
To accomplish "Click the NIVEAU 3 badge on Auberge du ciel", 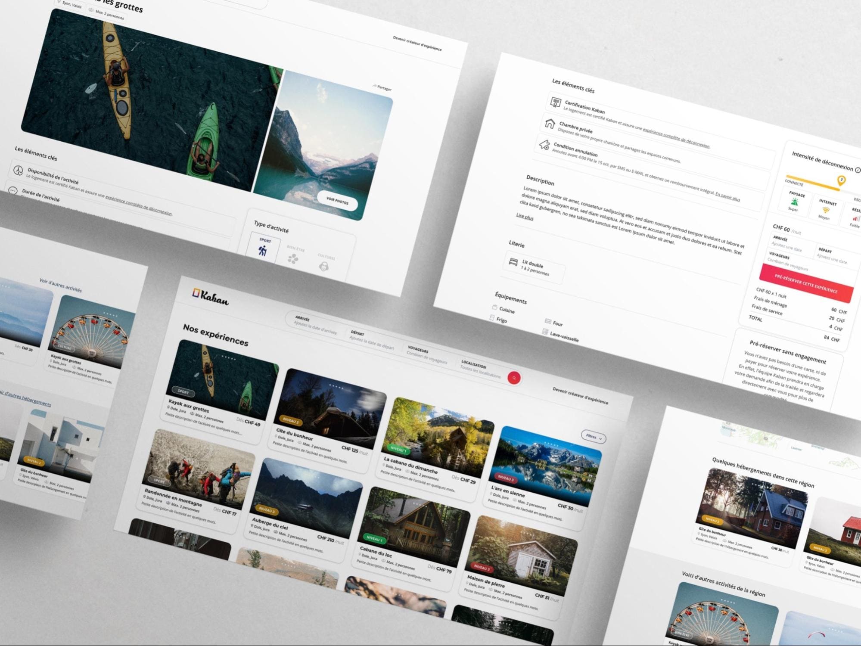I will [266, 510].
